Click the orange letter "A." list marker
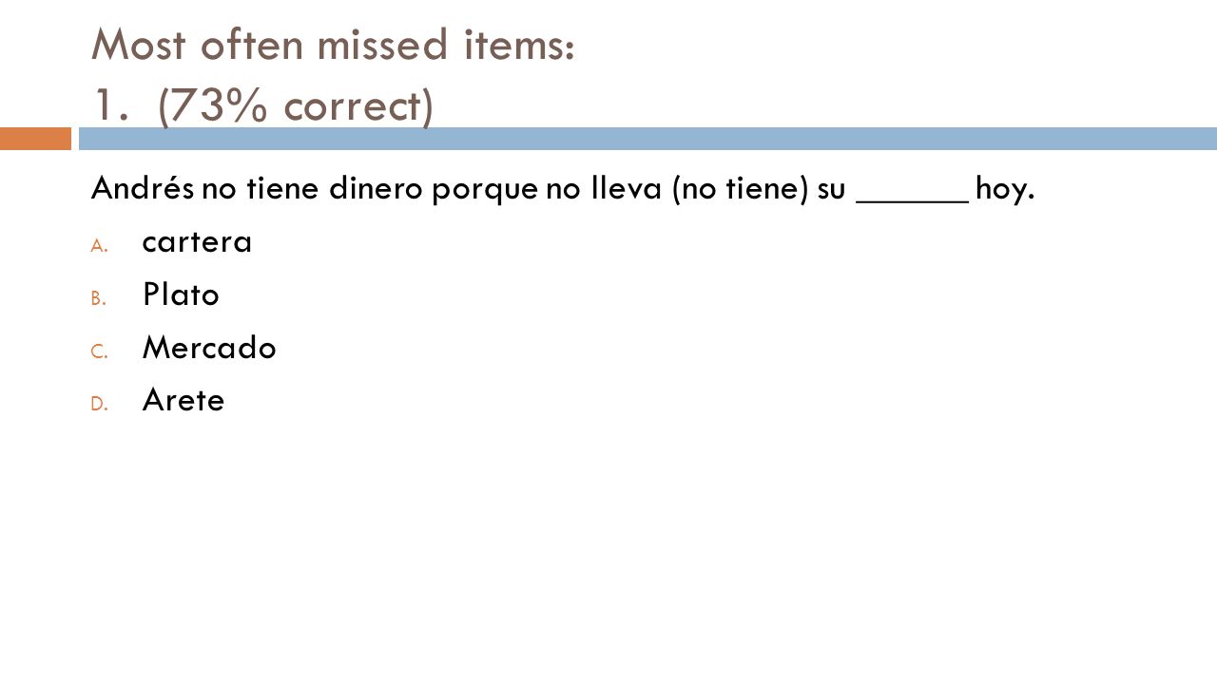The width and height of the screenshot is (1217, 684). point(101,245)
